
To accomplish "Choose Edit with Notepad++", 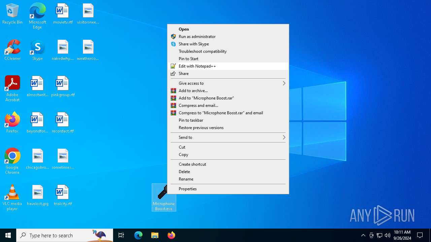I will click(228, 66).
